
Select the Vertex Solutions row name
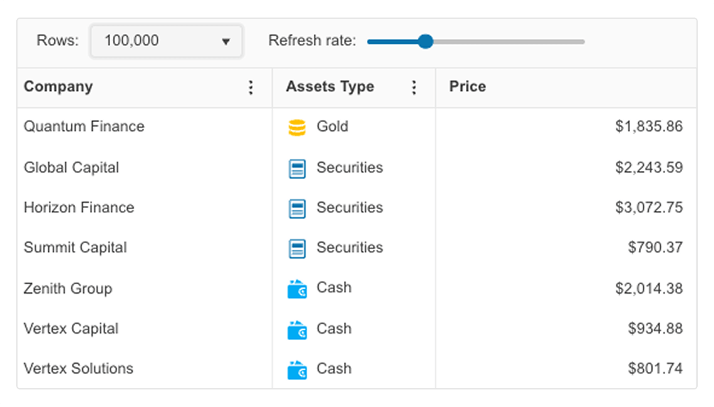click(78, 369)
